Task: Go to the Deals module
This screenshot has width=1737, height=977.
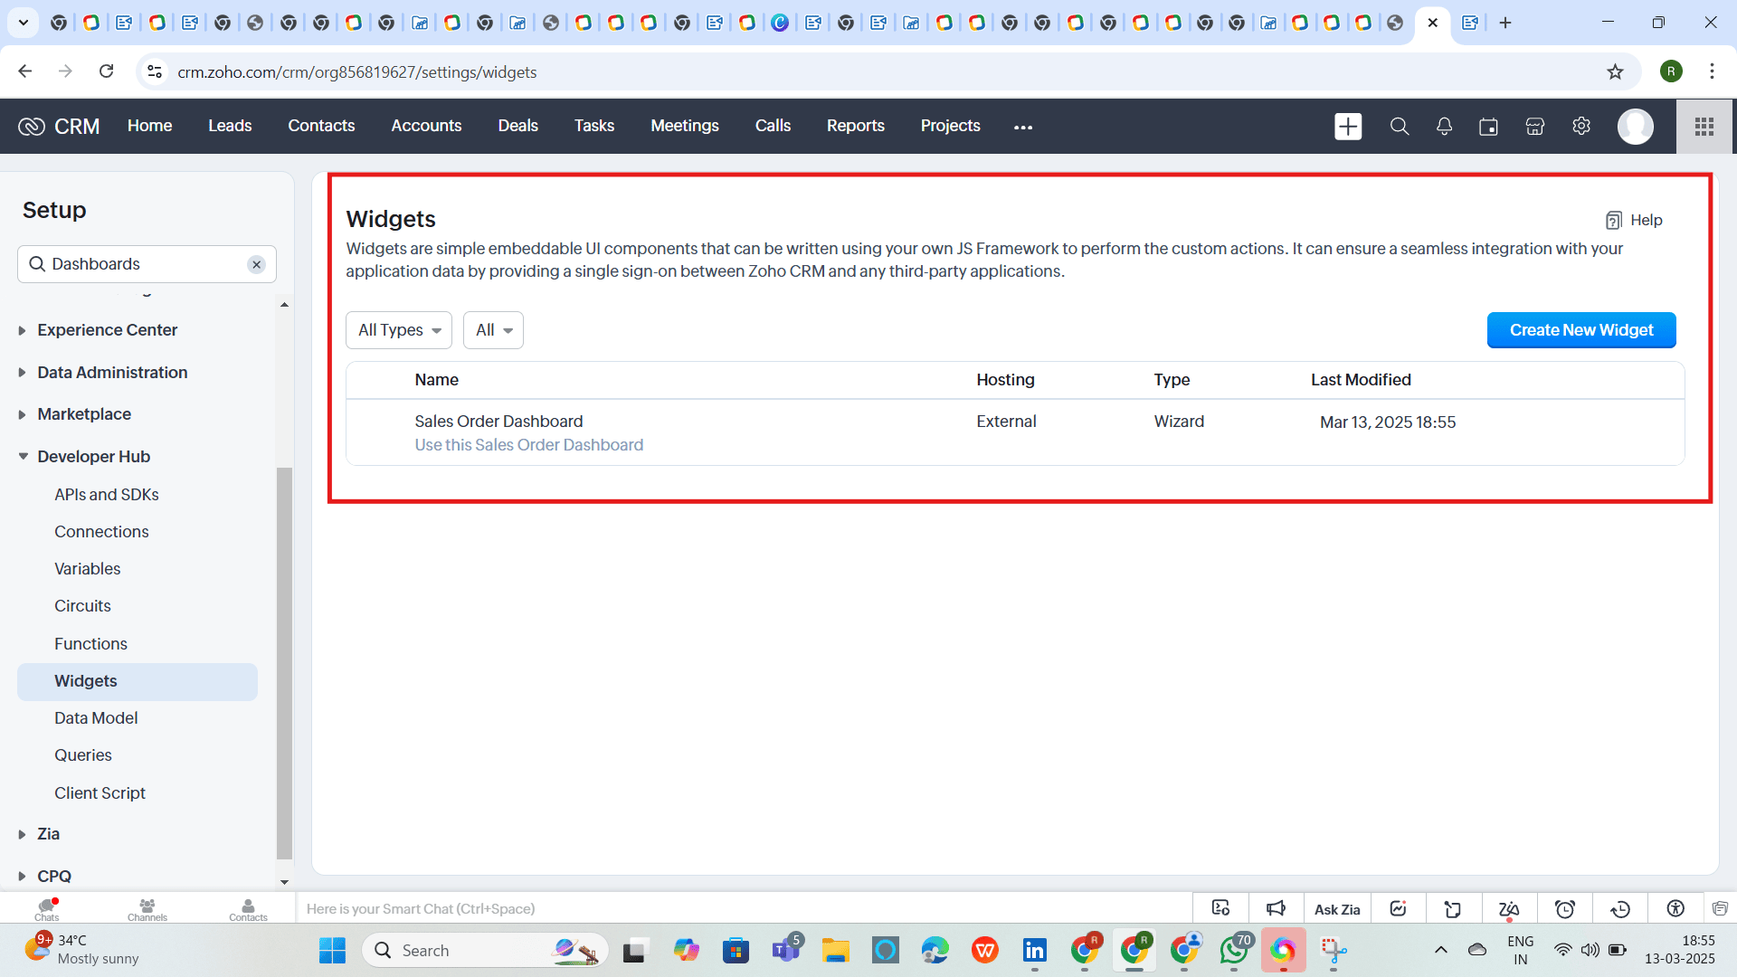Action: (517, 126)
